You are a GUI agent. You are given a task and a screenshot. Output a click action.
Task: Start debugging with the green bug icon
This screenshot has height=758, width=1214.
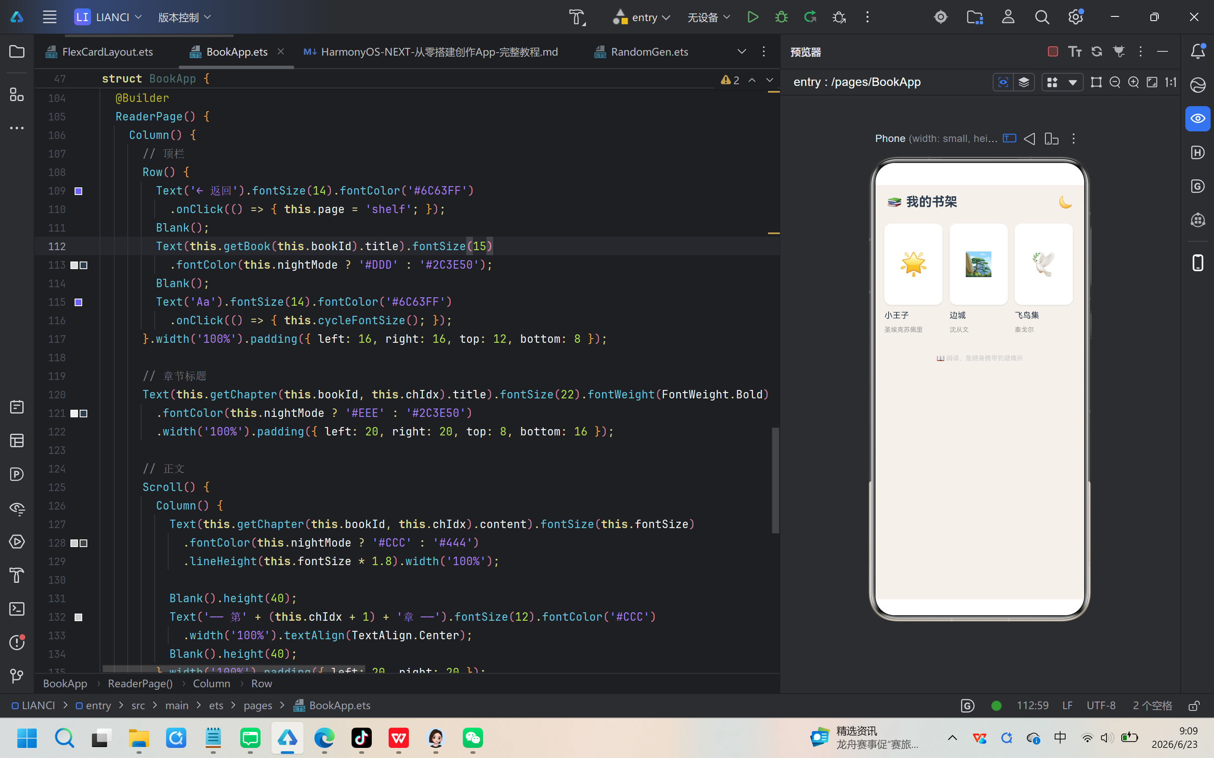tap(781, 17)
